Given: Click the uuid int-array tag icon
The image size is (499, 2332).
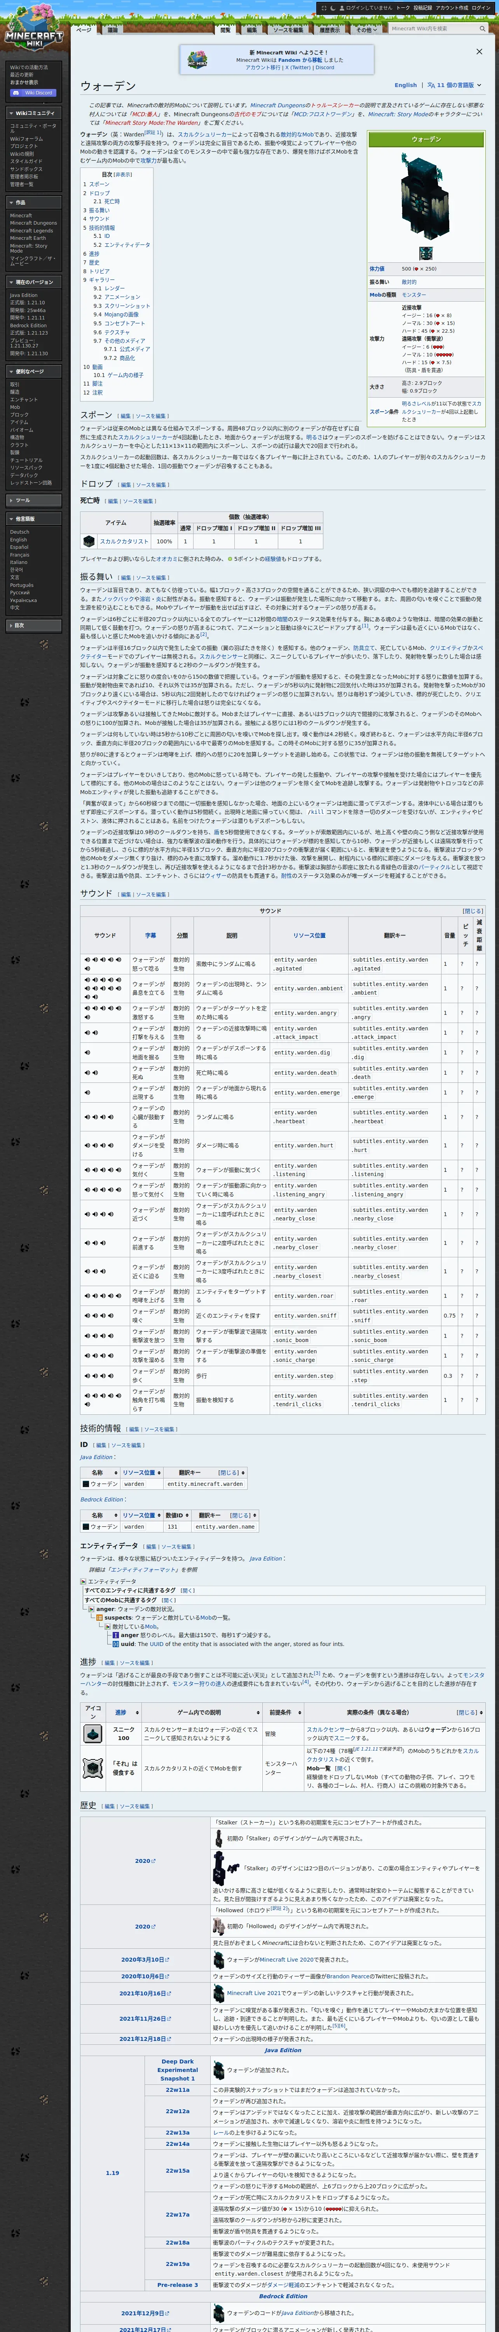Looking at the screenshot, I should 115,1644.
